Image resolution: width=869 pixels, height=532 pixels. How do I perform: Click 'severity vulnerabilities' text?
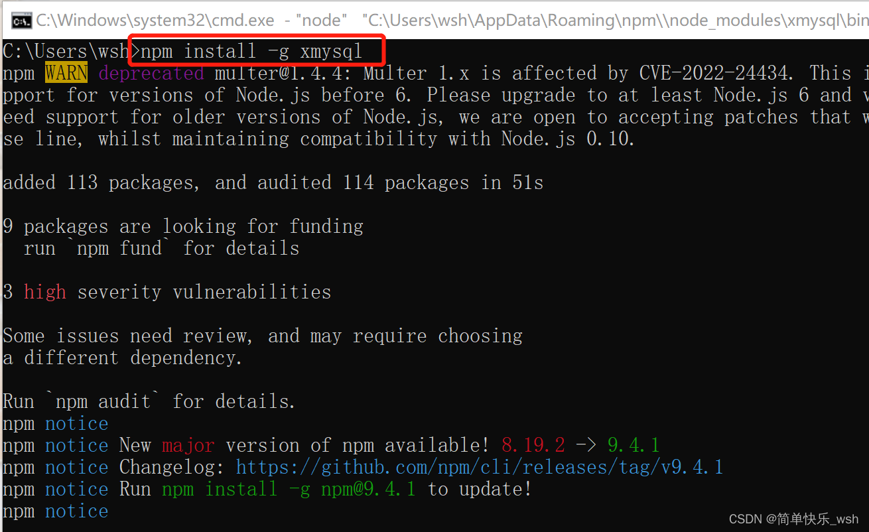point(204,292)
